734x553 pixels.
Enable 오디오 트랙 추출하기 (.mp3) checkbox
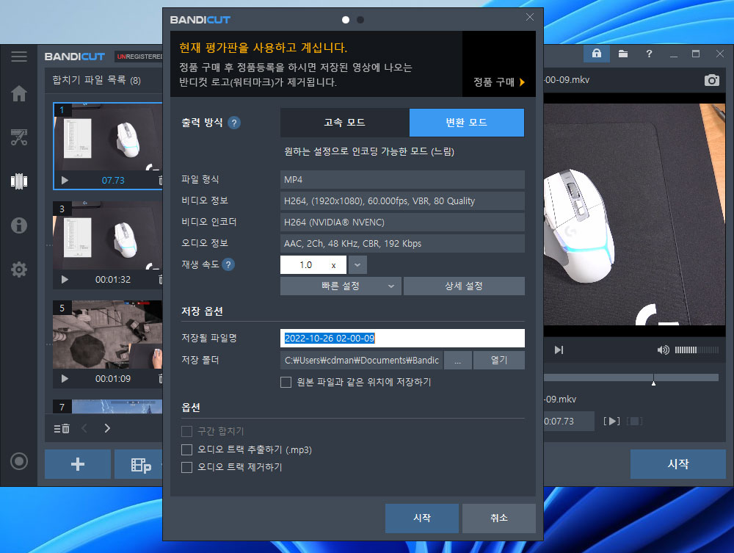pos(186,449)
